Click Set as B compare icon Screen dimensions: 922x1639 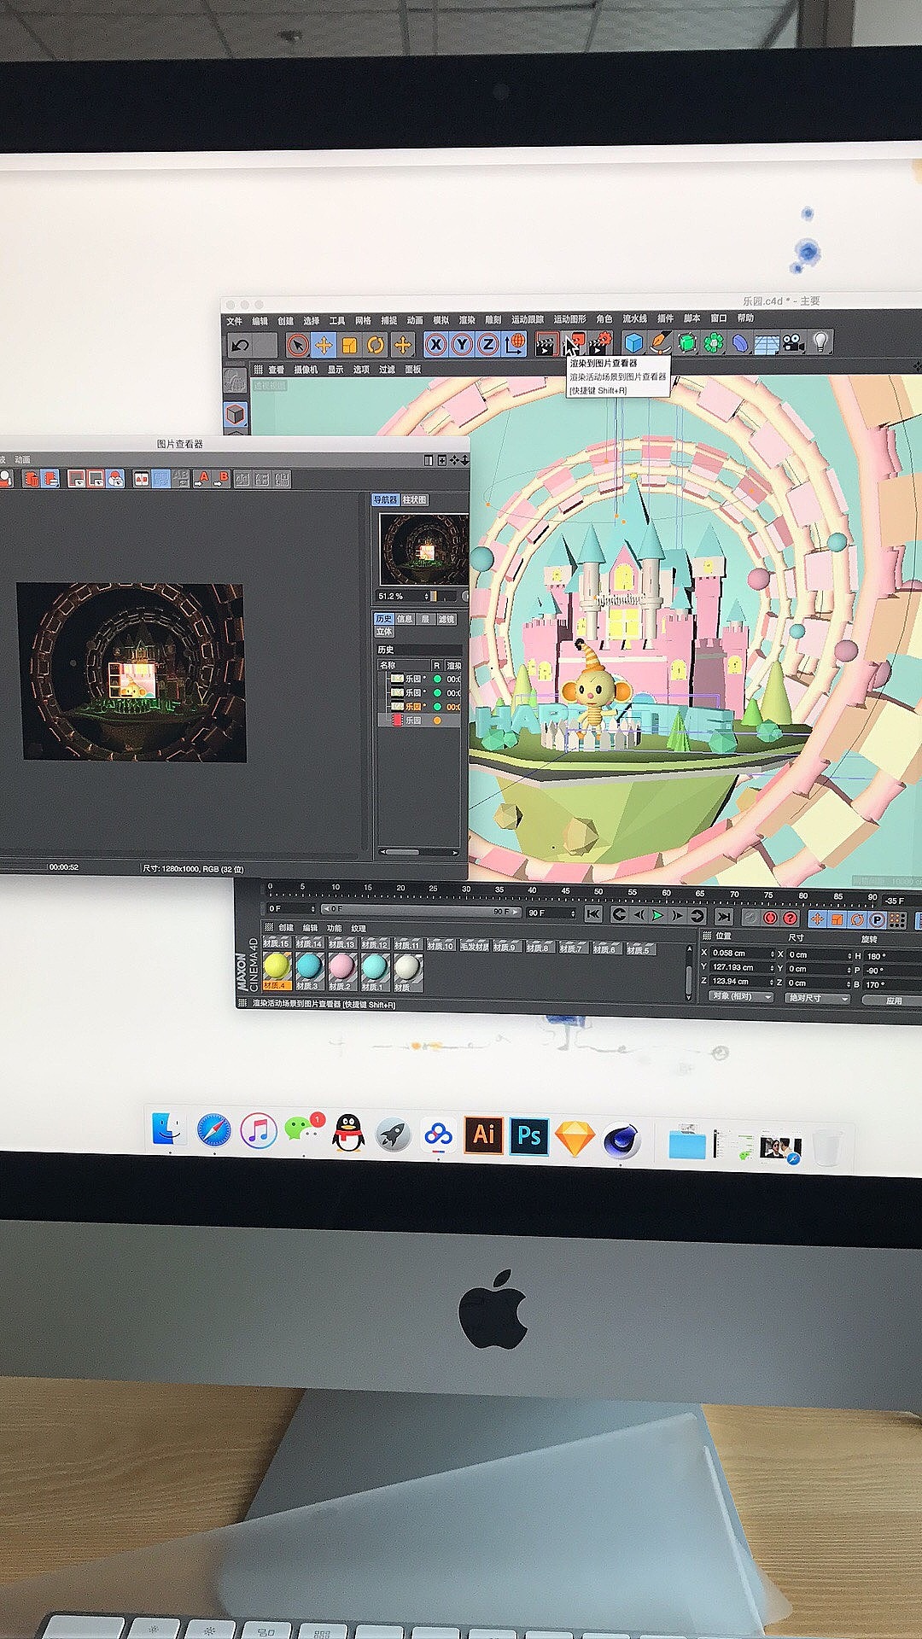point(222,479)
